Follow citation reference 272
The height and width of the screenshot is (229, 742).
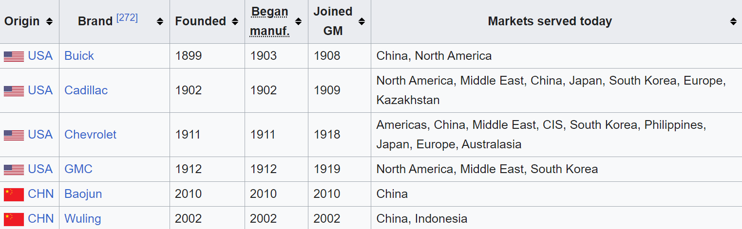127,18
